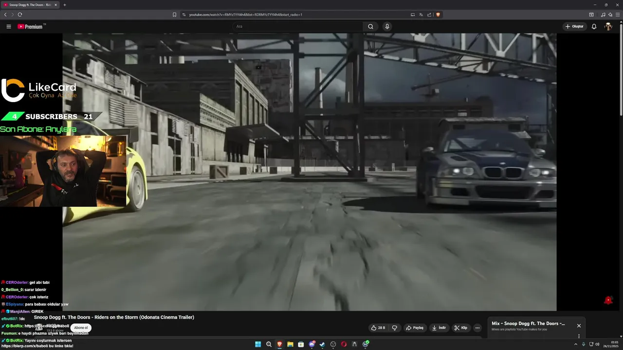
Task: Select the Snoop Dogg ft. The Doors tab
Action: 30,5
